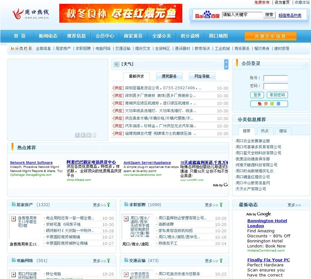Click the speaker icon next to 天气
The height and width of the screenshot is (279, 311).
pos(116,64)
